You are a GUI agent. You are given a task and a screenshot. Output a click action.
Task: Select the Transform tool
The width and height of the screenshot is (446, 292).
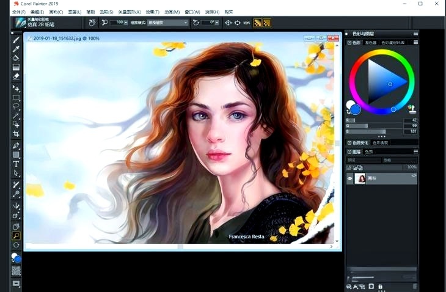tap(16, 125)
